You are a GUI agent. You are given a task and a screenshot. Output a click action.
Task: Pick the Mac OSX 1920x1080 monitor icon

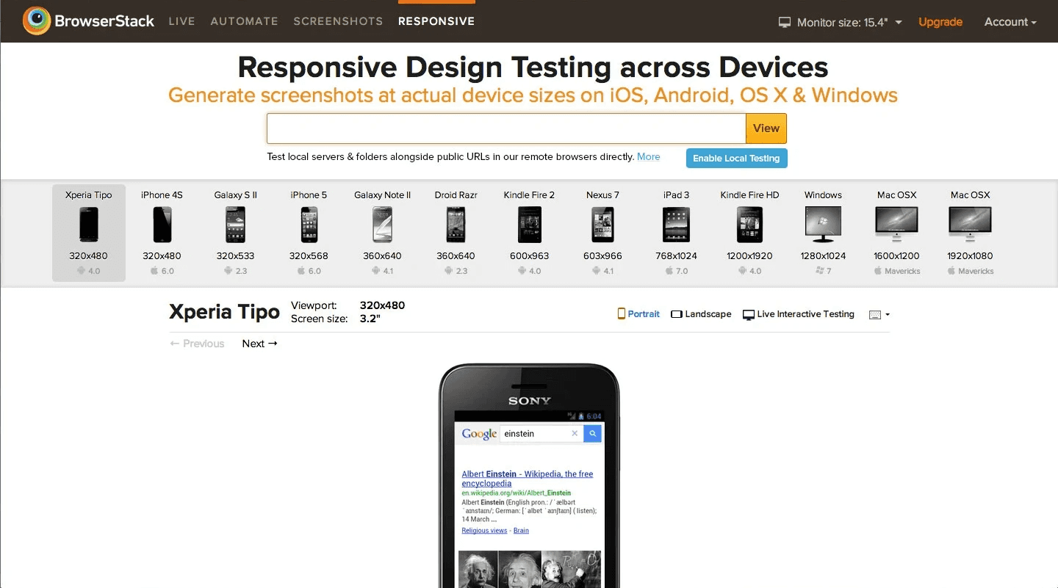pos(971,225)
